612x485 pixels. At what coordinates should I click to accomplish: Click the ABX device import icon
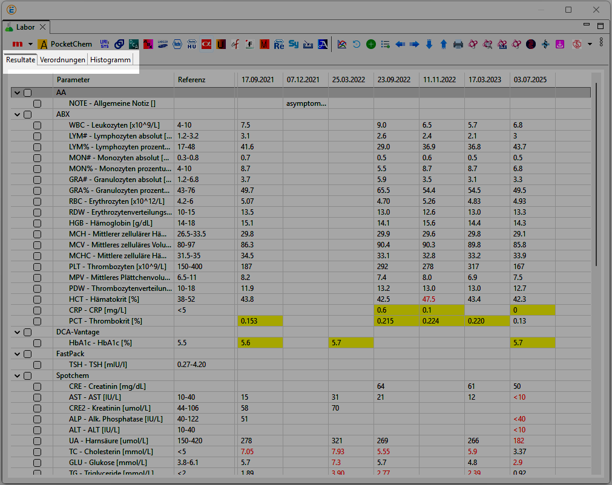pyautogui.click(x=148, y=44)
